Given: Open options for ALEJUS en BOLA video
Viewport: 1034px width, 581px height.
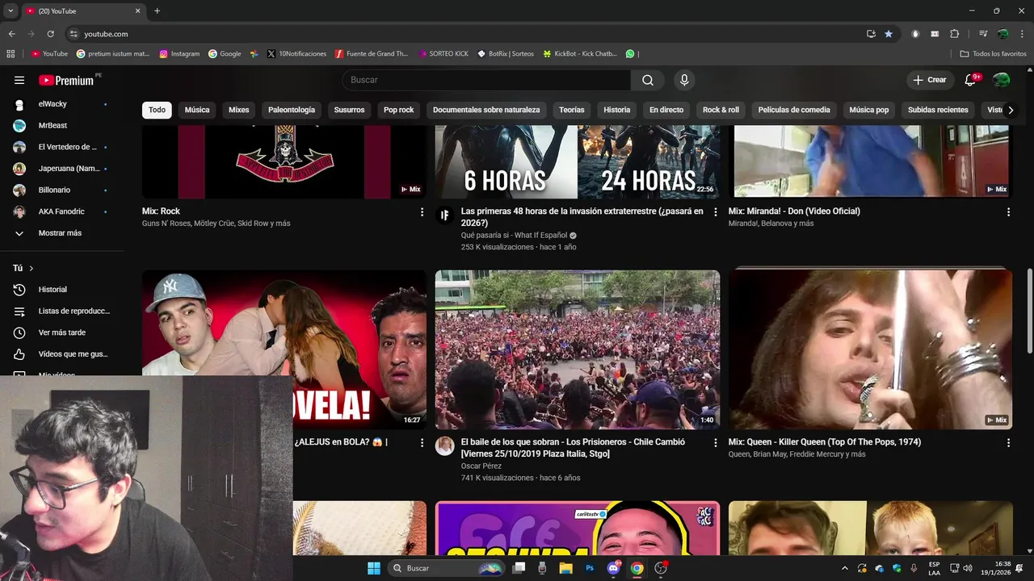Looking at the screenshot, I should (422, 442).
